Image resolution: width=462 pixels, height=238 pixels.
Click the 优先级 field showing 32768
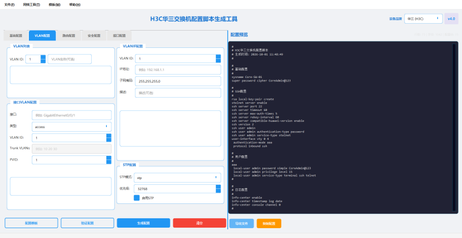[175, 189]
